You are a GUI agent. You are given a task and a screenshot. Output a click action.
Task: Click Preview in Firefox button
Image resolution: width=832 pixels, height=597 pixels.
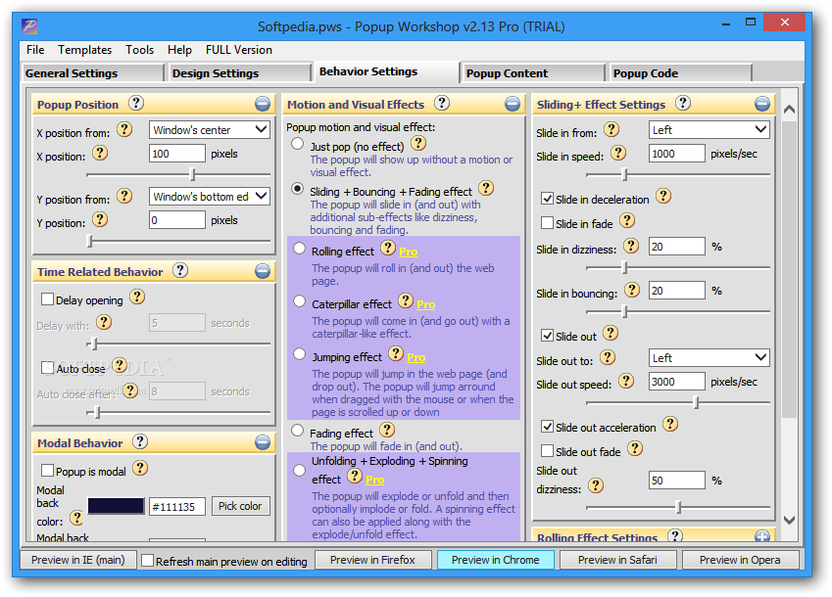[x=372, y=560]
